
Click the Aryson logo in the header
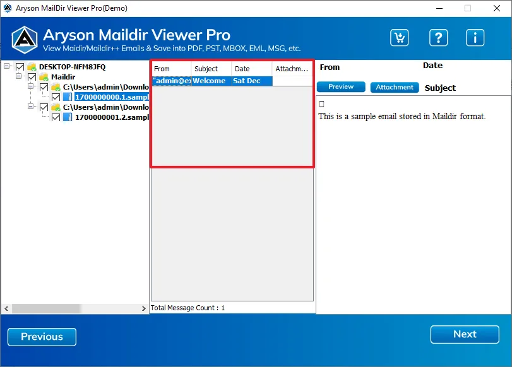[25, 40]
